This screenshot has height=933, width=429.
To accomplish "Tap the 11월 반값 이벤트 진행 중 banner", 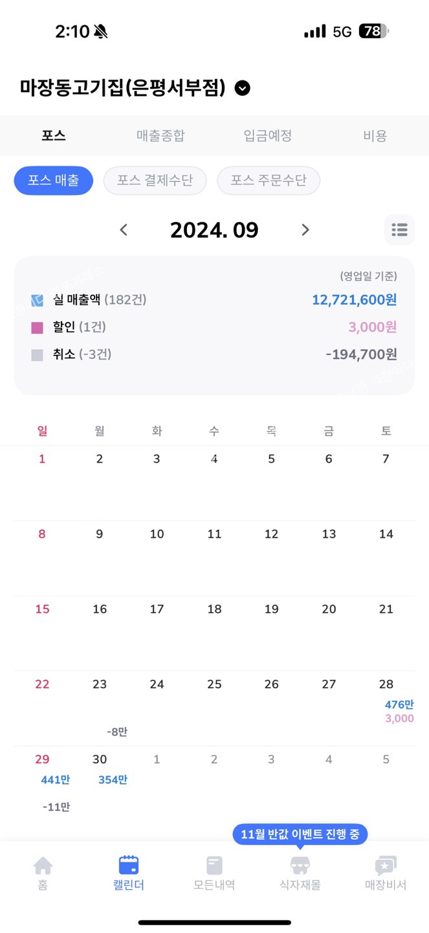I will [300, 834].
